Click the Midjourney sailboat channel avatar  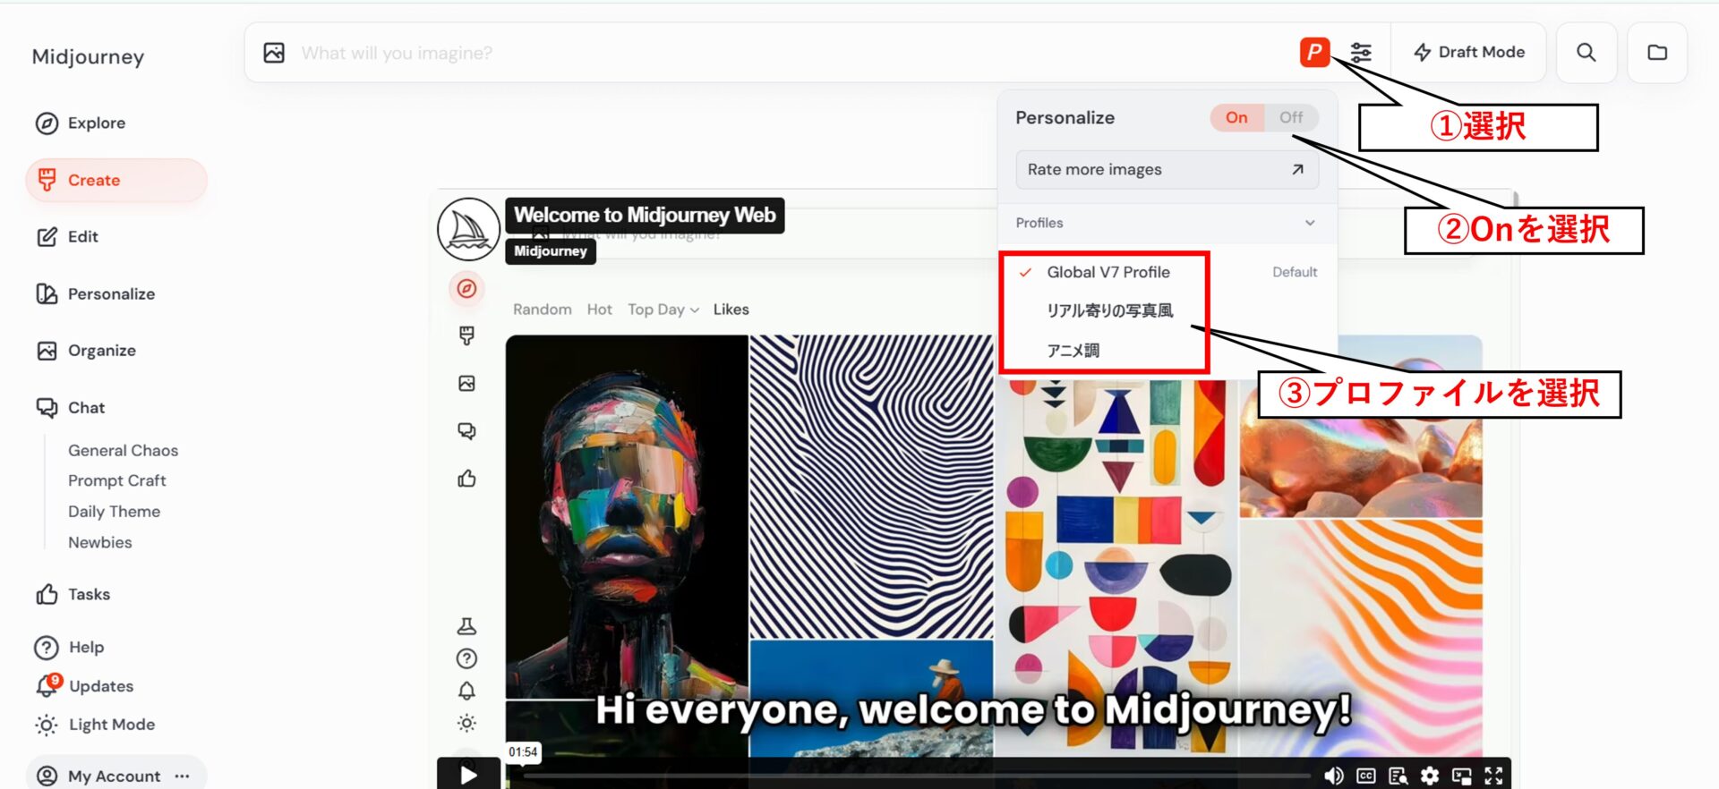[x=468, y=229]
